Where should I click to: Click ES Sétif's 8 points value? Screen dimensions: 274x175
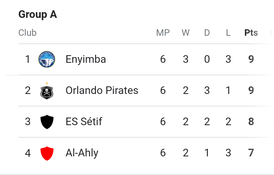click(251, 122)
